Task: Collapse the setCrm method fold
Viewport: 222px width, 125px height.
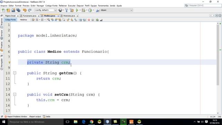Action: [x=15, y=94]
